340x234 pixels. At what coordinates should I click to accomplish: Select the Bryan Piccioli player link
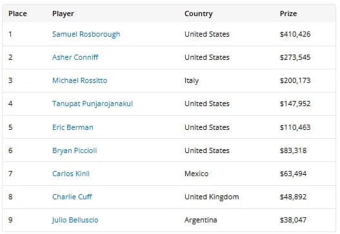(x=74, y=150)
